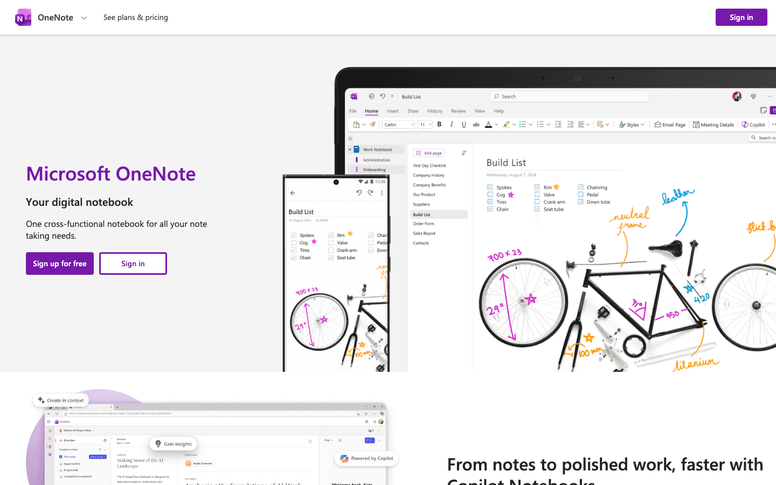Switch to the View ribbon tab
This screenshot has width=776, height=485.
pyautogui.click(x=480, y=111)
